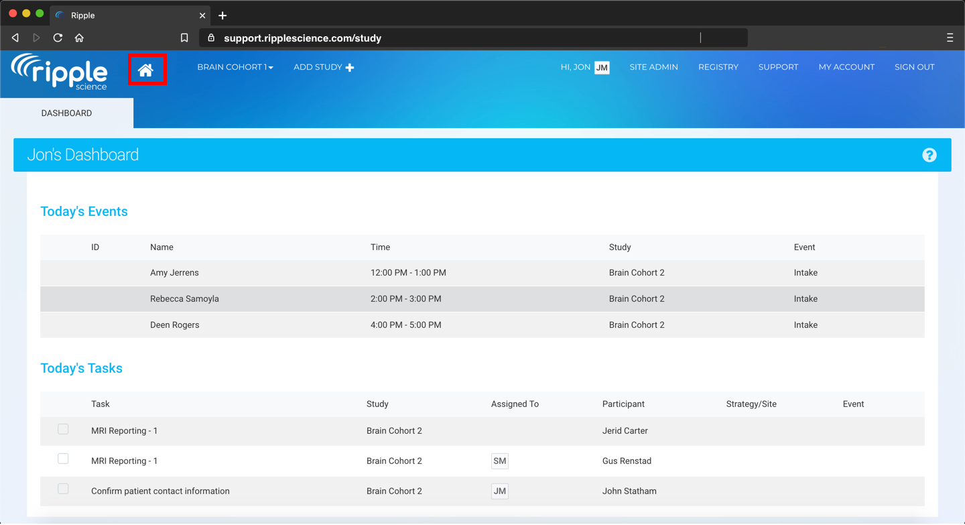Open the dashboard help question mark icon
The image size is (965, 525).
pos(929,155)
